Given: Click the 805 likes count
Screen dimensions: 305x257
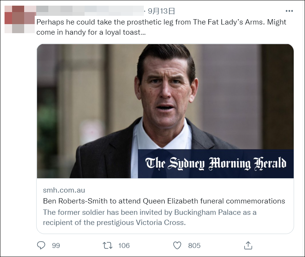Looking at the screenshot, I should [x=194, y=246].
